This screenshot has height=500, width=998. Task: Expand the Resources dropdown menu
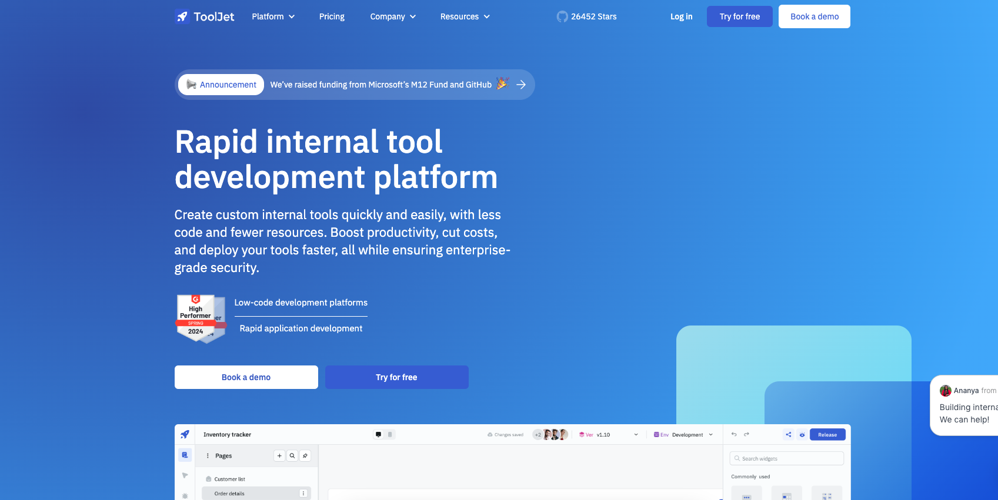pos(465,16)
